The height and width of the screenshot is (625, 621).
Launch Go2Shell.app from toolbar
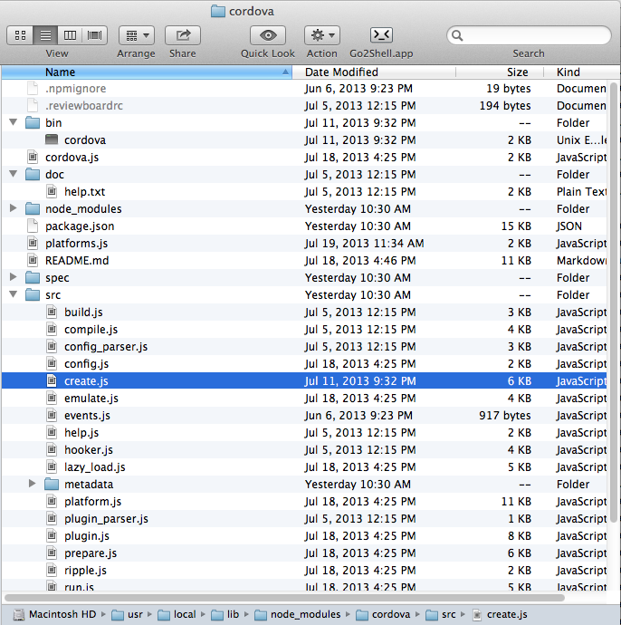tap(381, 35)
